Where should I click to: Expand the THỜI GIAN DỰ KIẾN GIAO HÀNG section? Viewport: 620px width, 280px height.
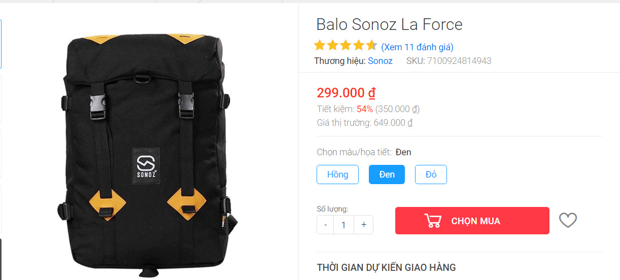click(386, 267)
